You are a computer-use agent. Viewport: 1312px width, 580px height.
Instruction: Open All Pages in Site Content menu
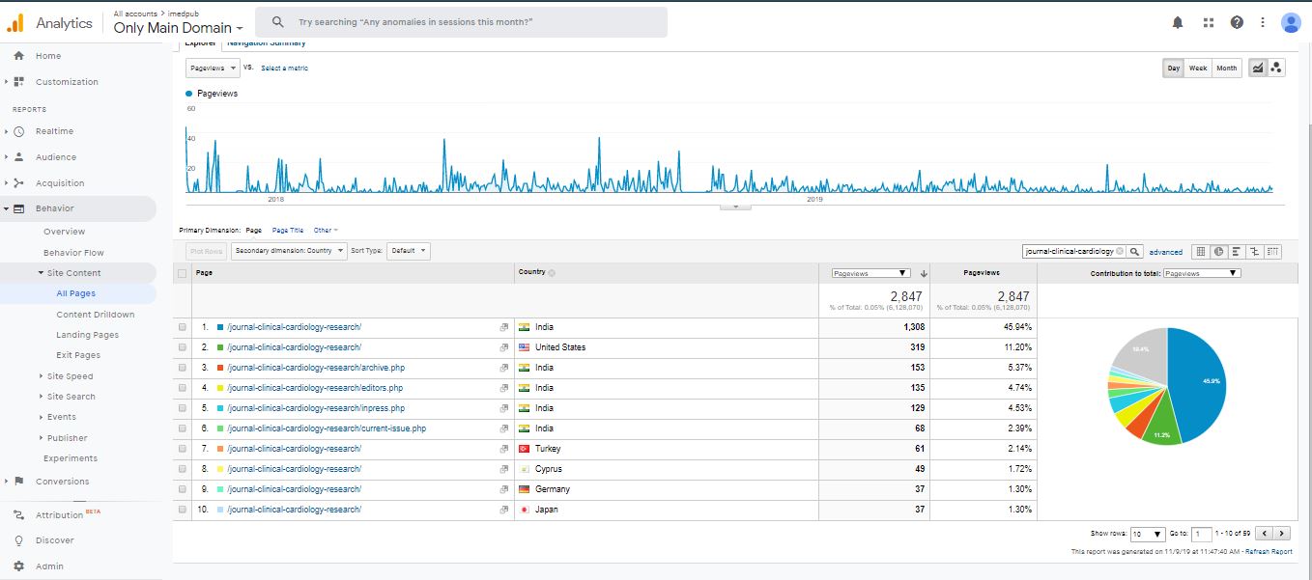[x=75, y=293]
